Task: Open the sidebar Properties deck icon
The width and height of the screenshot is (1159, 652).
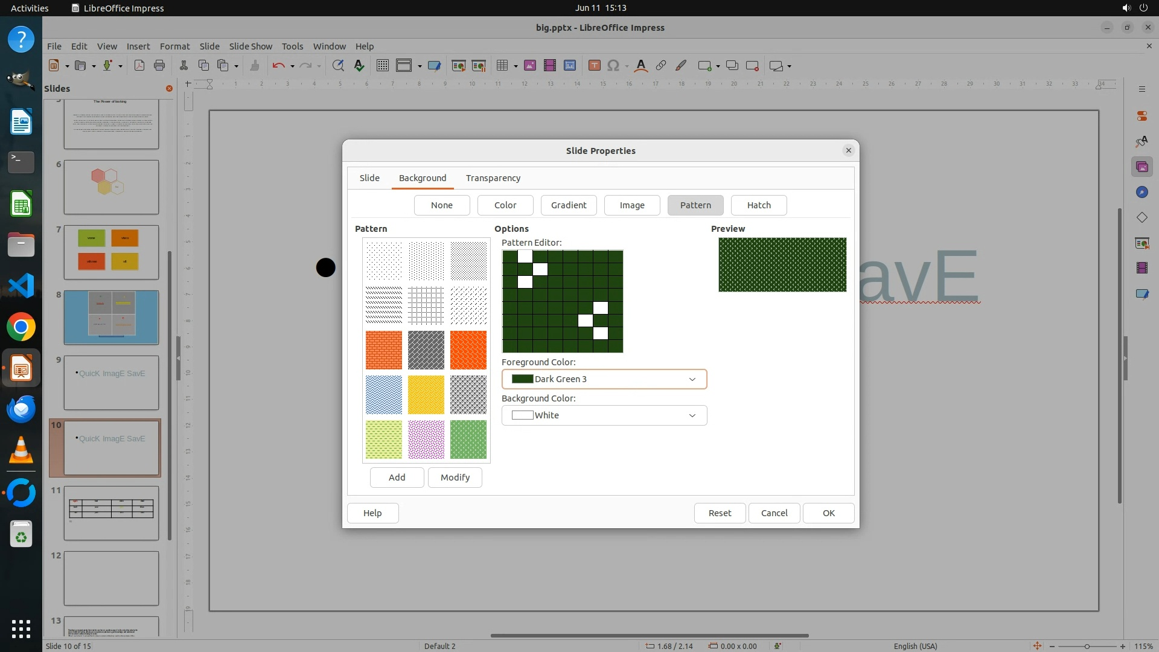Action: (x=1141, y=116)
